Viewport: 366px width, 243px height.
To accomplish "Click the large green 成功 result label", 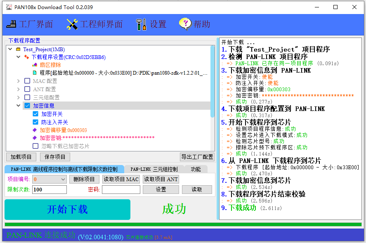I will click(174, 209).
